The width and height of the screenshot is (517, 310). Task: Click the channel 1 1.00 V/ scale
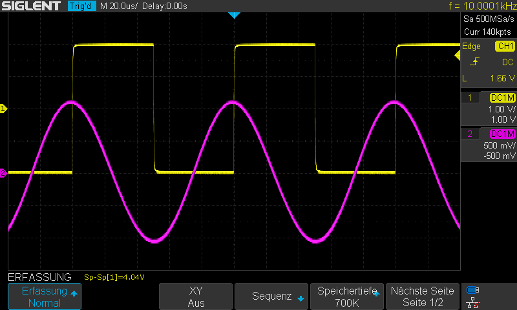point(501,109)
